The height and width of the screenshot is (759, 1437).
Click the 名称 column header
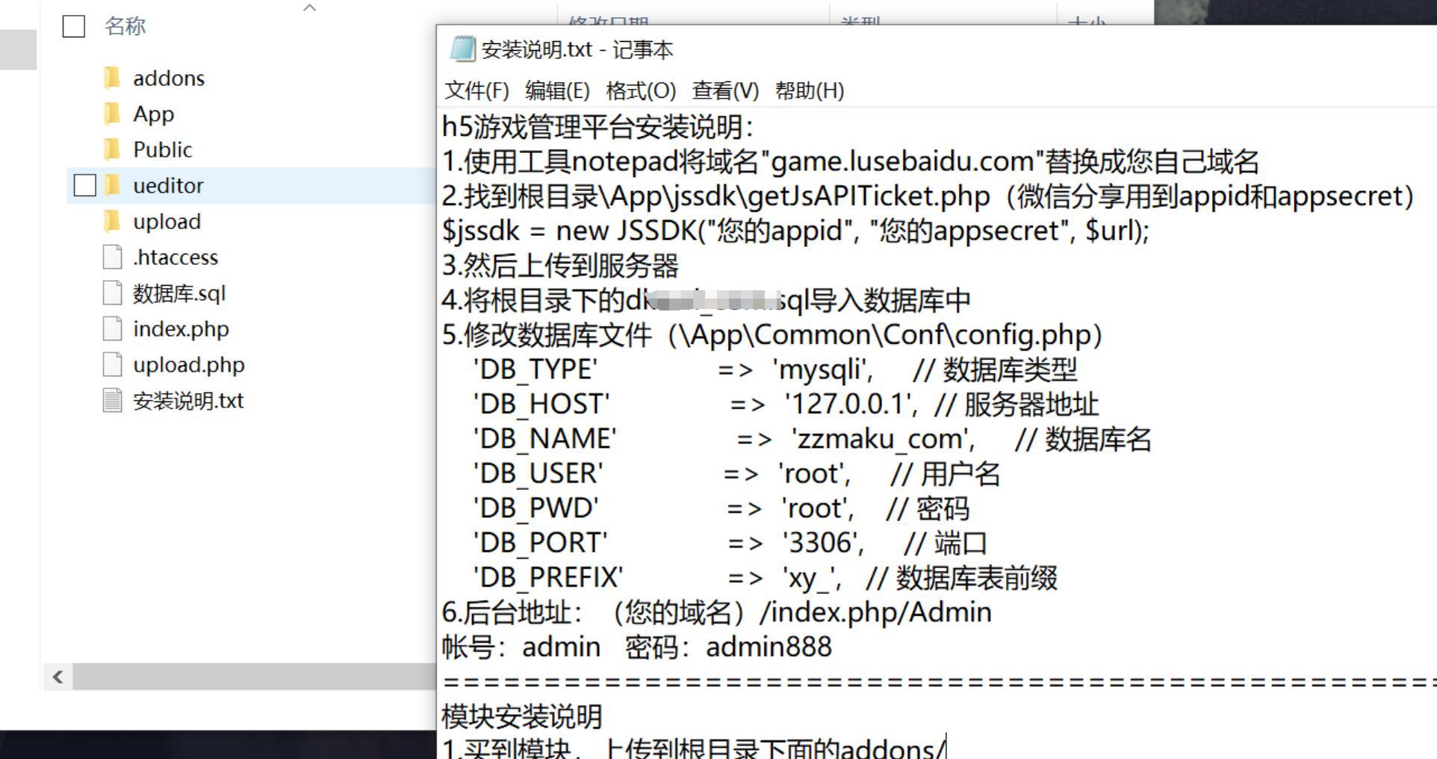coord(125,26)
